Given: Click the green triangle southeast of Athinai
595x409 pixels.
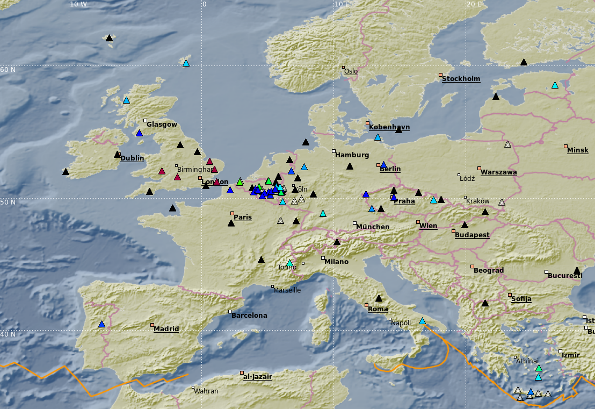Looking at the screenshot, I should pos(539,368).
